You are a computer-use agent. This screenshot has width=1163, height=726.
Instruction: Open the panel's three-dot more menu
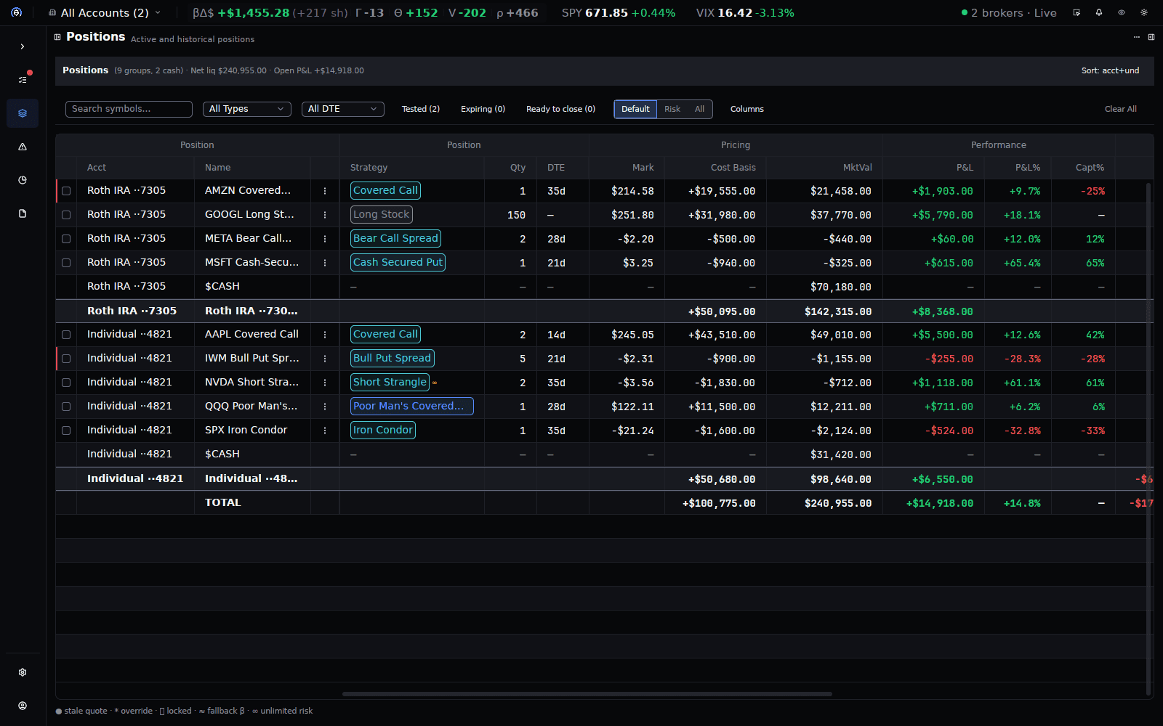1137,37
